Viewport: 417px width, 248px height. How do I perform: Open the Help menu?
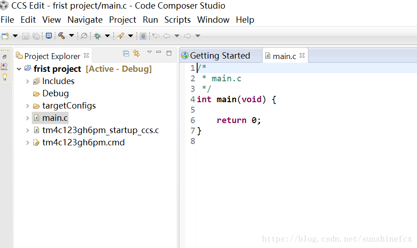coord(245,20)
